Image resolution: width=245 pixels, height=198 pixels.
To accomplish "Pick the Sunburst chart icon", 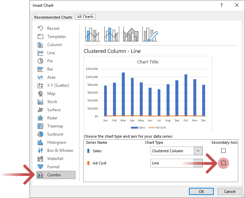I will (x=40, y=134).
